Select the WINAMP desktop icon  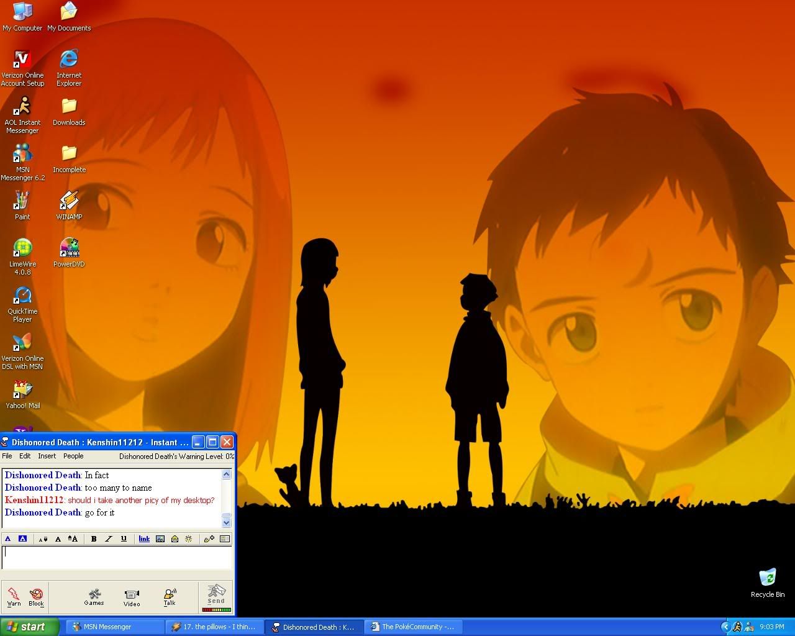tap(69, 206)
